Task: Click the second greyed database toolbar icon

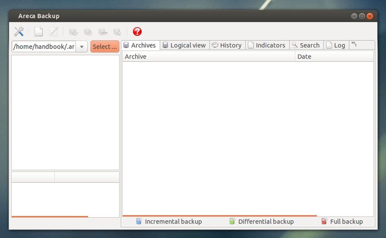Action: pos(88,32)
